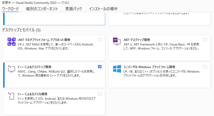Open the インストールの場所 tab

point(103,9)
